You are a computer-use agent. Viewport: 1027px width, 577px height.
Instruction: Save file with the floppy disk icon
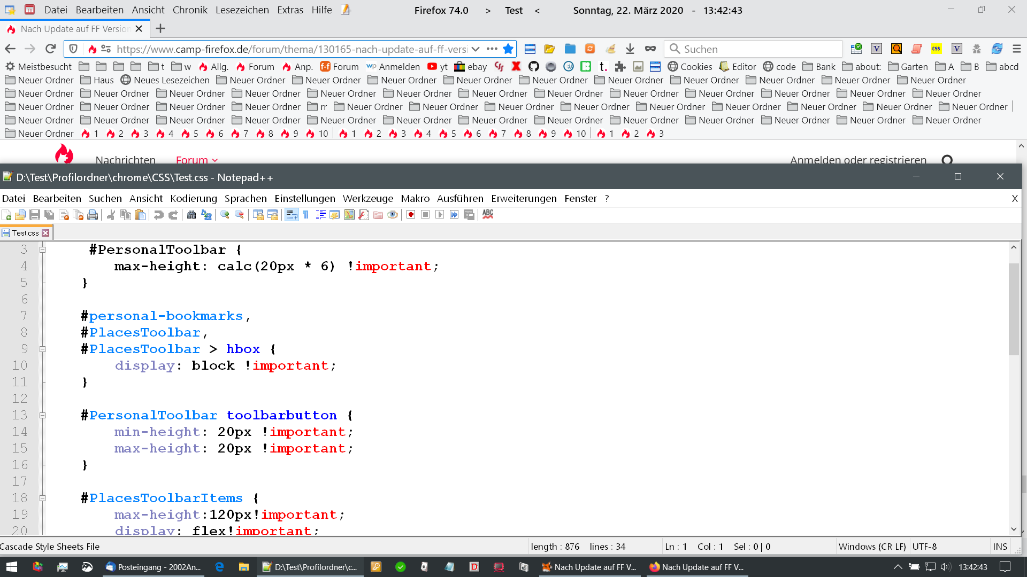click(x=35, y=215)
